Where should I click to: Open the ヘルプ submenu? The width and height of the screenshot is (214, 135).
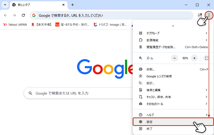click(x=173, y=115)
